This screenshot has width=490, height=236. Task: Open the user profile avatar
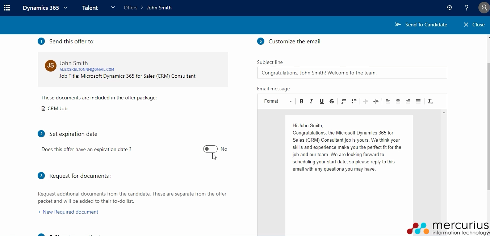[484, 8]
